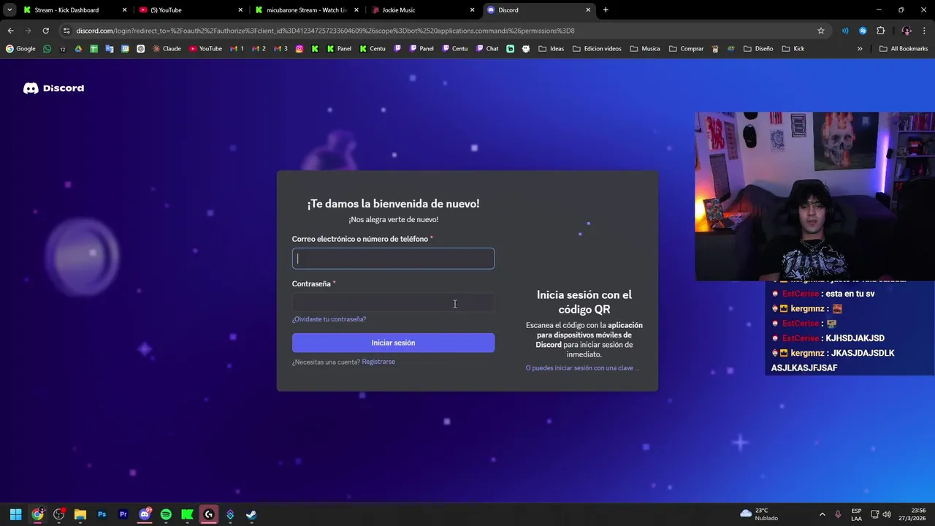935x526 pixels.
Task: Click the Chrome taskbar icon
Action: (x=37, y=514)
